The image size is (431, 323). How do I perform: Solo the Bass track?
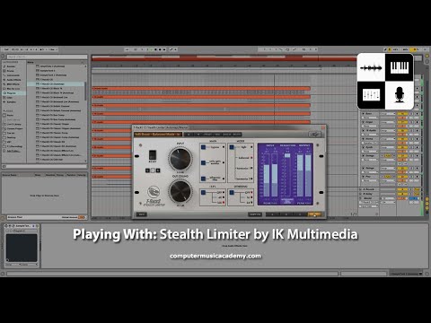[411, 114]
